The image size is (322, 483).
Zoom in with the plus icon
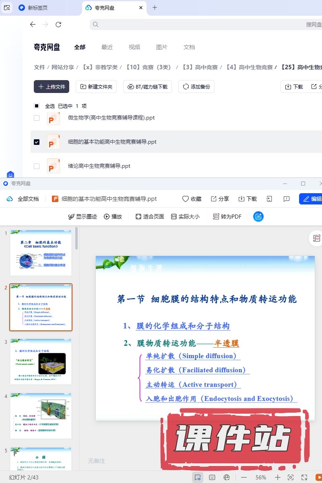click(277, 477)
